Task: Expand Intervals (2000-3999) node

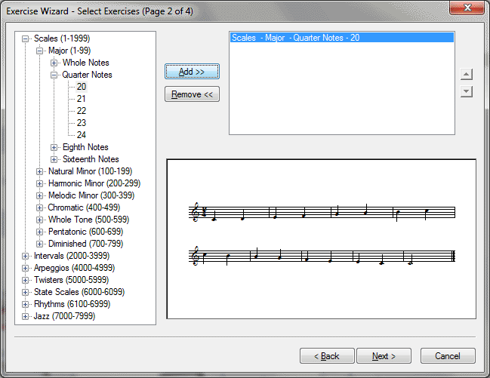Action: 26,257
